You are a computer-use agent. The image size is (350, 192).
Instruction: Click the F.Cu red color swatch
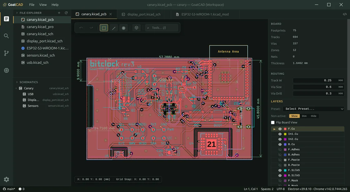(285, 129)
